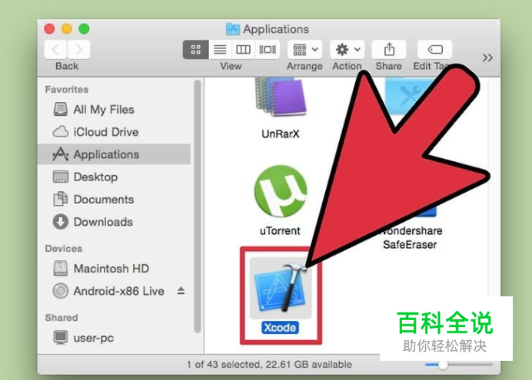Select Applications in the sidebar
532x380 pixels.
coord(114,154)
